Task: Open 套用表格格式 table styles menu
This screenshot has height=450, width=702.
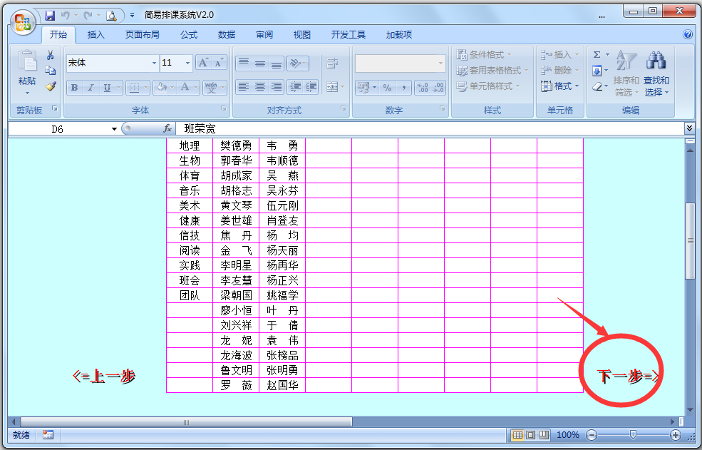Action: pos(492,71)
